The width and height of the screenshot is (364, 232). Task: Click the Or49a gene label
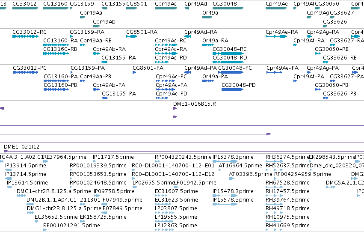[x=210, y=13]
